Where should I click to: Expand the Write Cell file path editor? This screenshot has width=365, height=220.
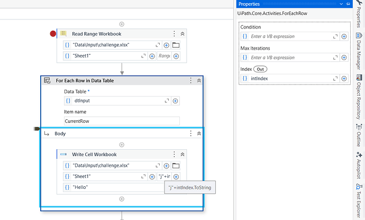[x=158, y=166]
